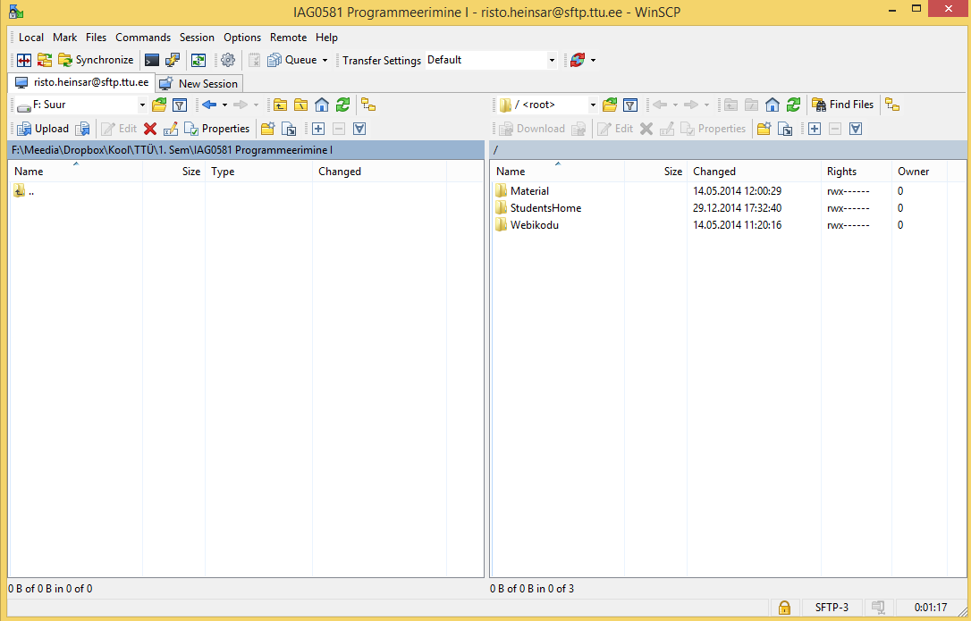Select the Webikodu folder

[x=535, y=225]
